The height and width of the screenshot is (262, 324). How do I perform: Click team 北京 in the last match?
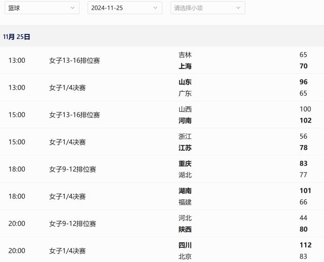tap(185, 256)
